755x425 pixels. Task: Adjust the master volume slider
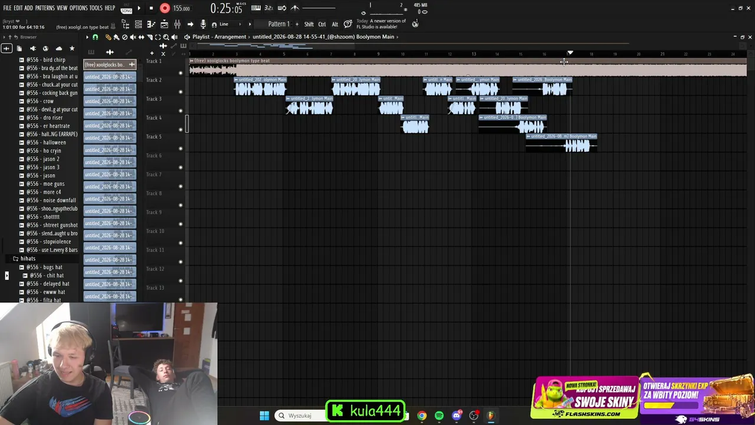(319, 8)
